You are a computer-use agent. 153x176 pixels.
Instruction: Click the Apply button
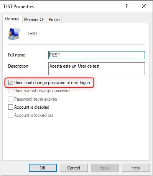pos(105,168)
